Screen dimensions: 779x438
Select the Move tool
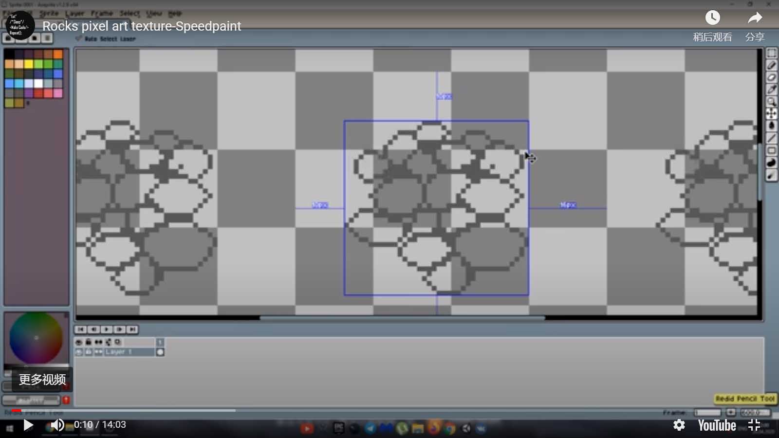(771, 114)
